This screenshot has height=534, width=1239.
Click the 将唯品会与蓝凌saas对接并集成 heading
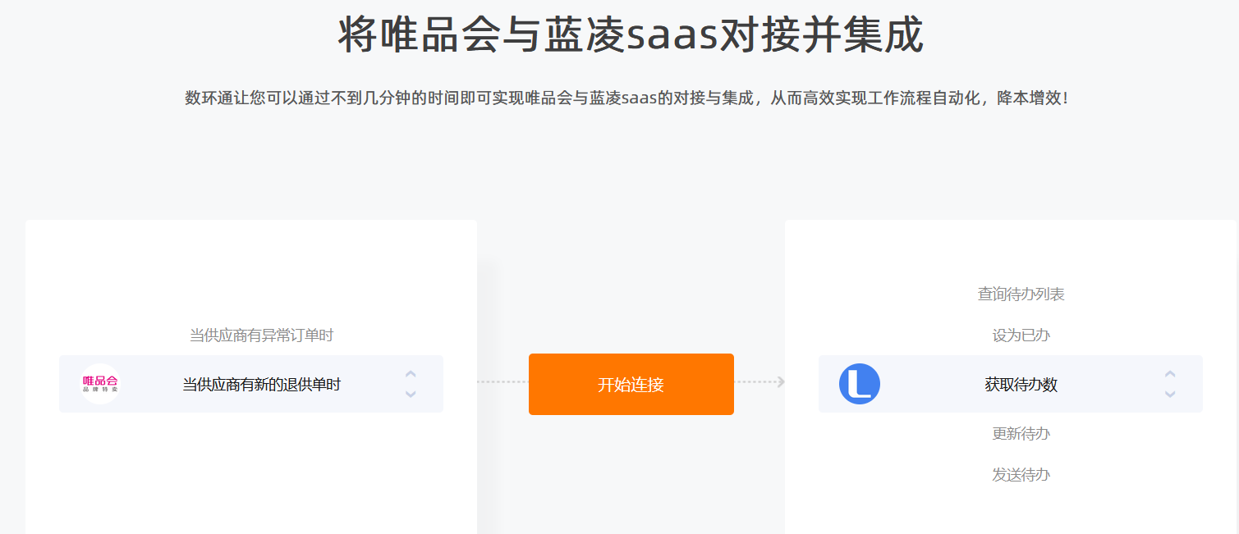[631, 34]
